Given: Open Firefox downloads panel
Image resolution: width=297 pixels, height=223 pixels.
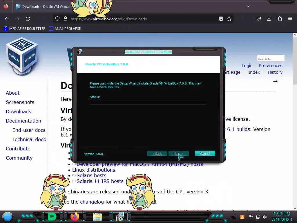Looking at the screenshot, I should pos(269,19).
